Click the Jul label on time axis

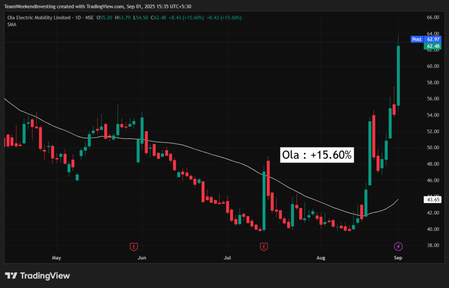(227, 258)
